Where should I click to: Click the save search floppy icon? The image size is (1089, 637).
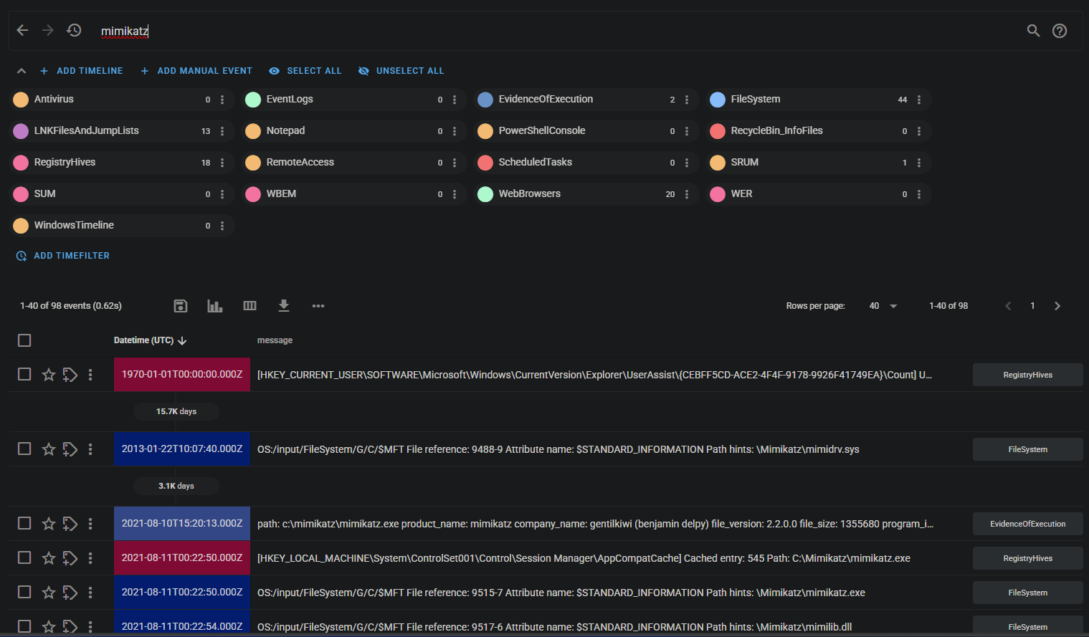pos(181,306)
